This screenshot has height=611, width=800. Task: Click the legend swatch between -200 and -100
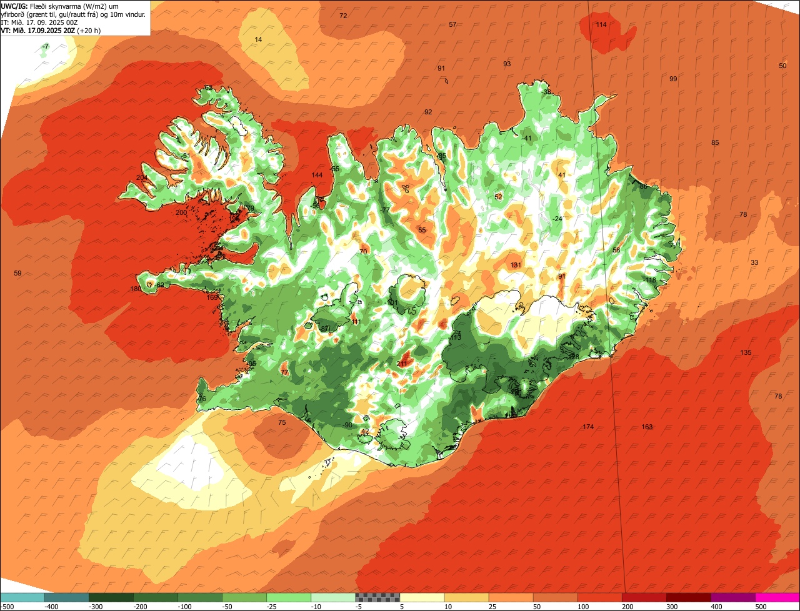156,597
